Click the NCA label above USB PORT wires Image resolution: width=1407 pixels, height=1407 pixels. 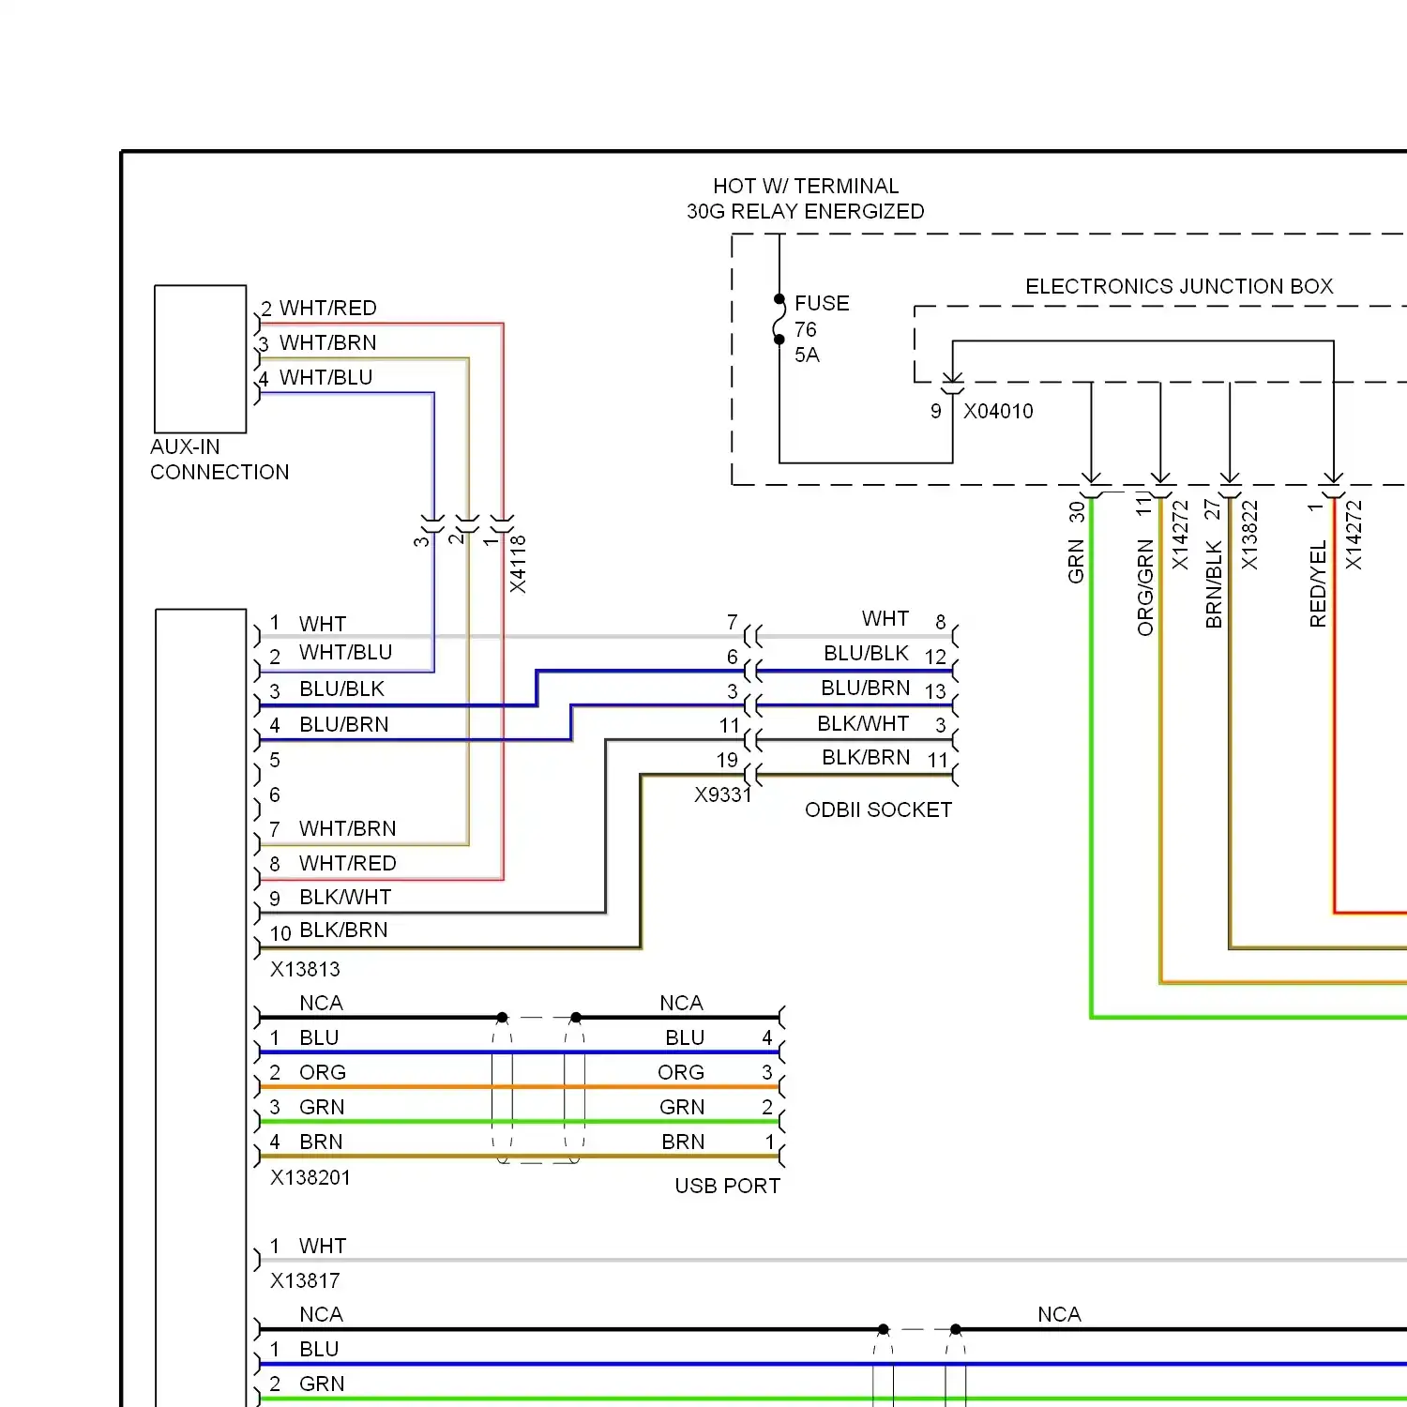click(x=681, y=1003)
